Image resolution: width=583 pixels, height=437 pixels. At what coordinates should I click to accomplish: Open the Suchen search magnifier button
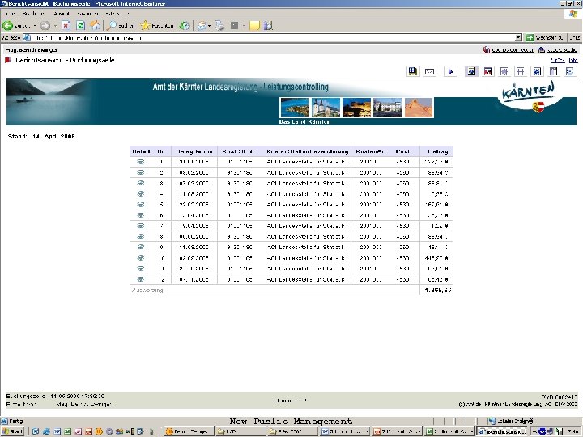(x=121, y=26)
